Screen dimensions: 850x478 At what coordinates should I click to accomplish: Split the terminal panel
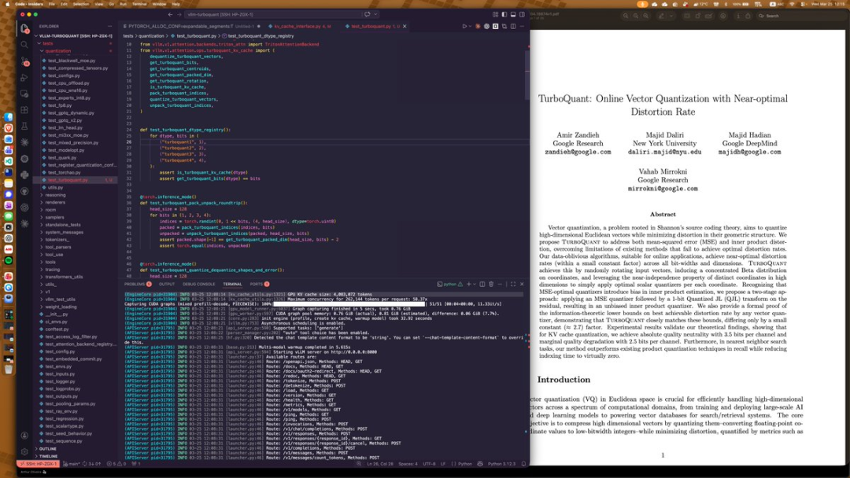tap(482, 284)
